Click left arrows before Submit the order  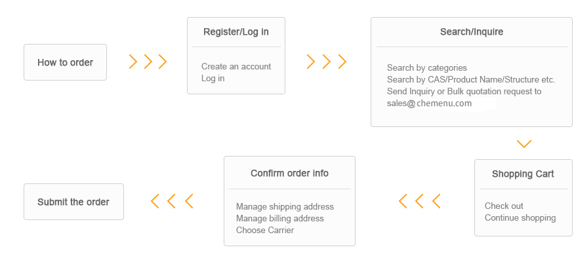click(172, 201)
